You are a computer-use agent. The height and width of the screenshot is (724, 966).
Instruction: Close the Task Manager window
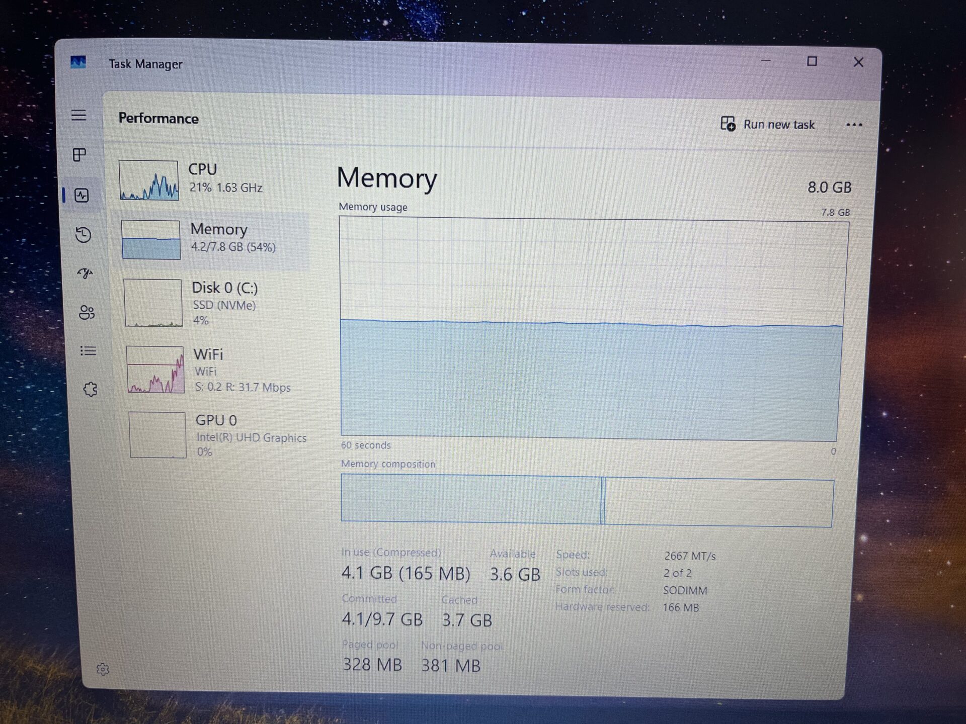point(858,62)
